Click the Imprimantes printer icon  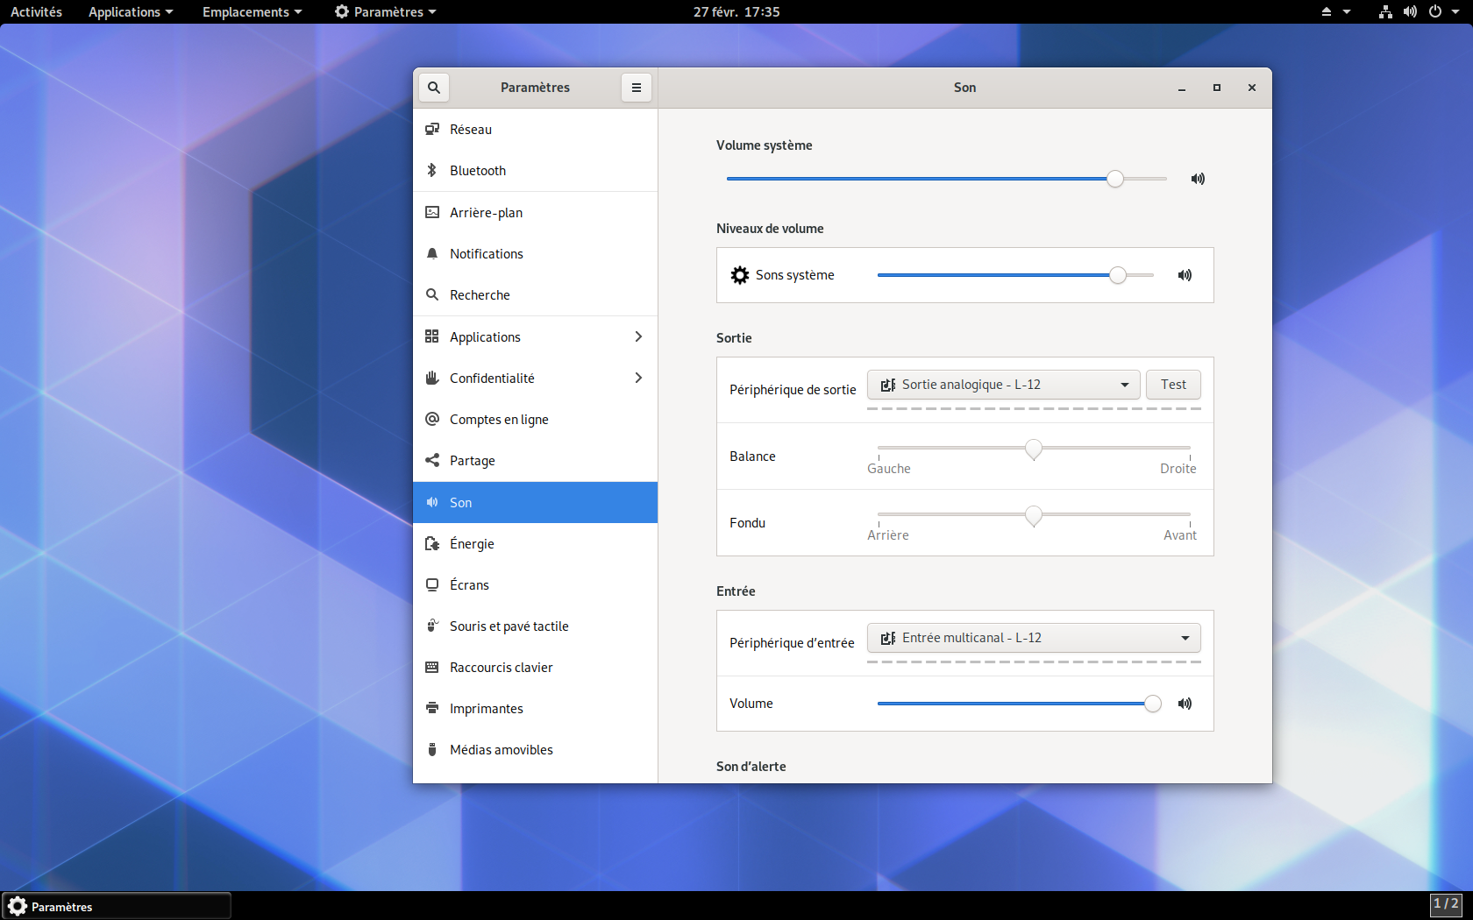coord(432,709)
